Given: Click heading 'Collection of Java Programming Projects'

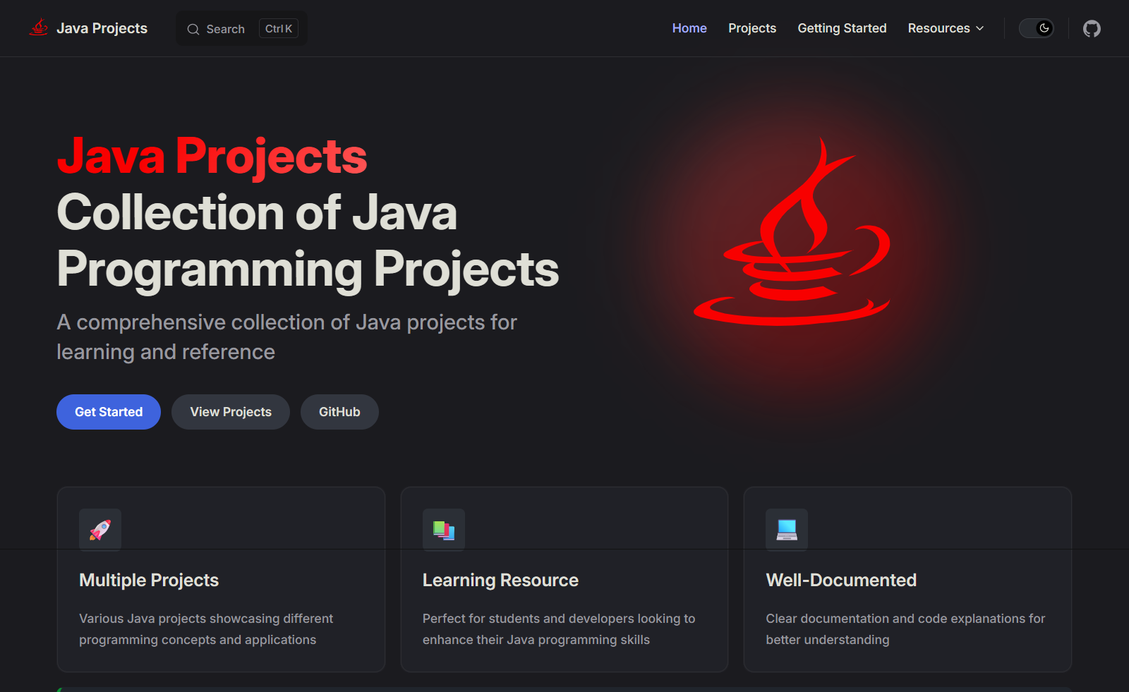Looking at the screenshot, I should tap(308, 241).
